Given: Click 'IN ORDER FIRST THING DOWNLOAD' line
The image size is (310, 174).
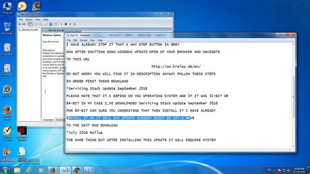Looking at the screenshot, I should 97,81.
